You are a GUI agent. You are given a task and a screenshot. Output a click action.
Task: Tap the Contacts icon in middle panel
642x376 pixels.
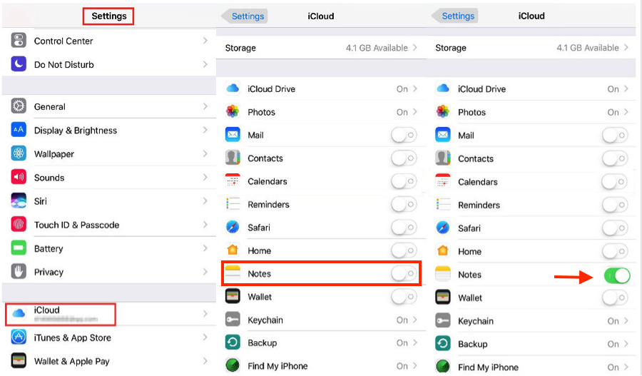tap(233, 158)
